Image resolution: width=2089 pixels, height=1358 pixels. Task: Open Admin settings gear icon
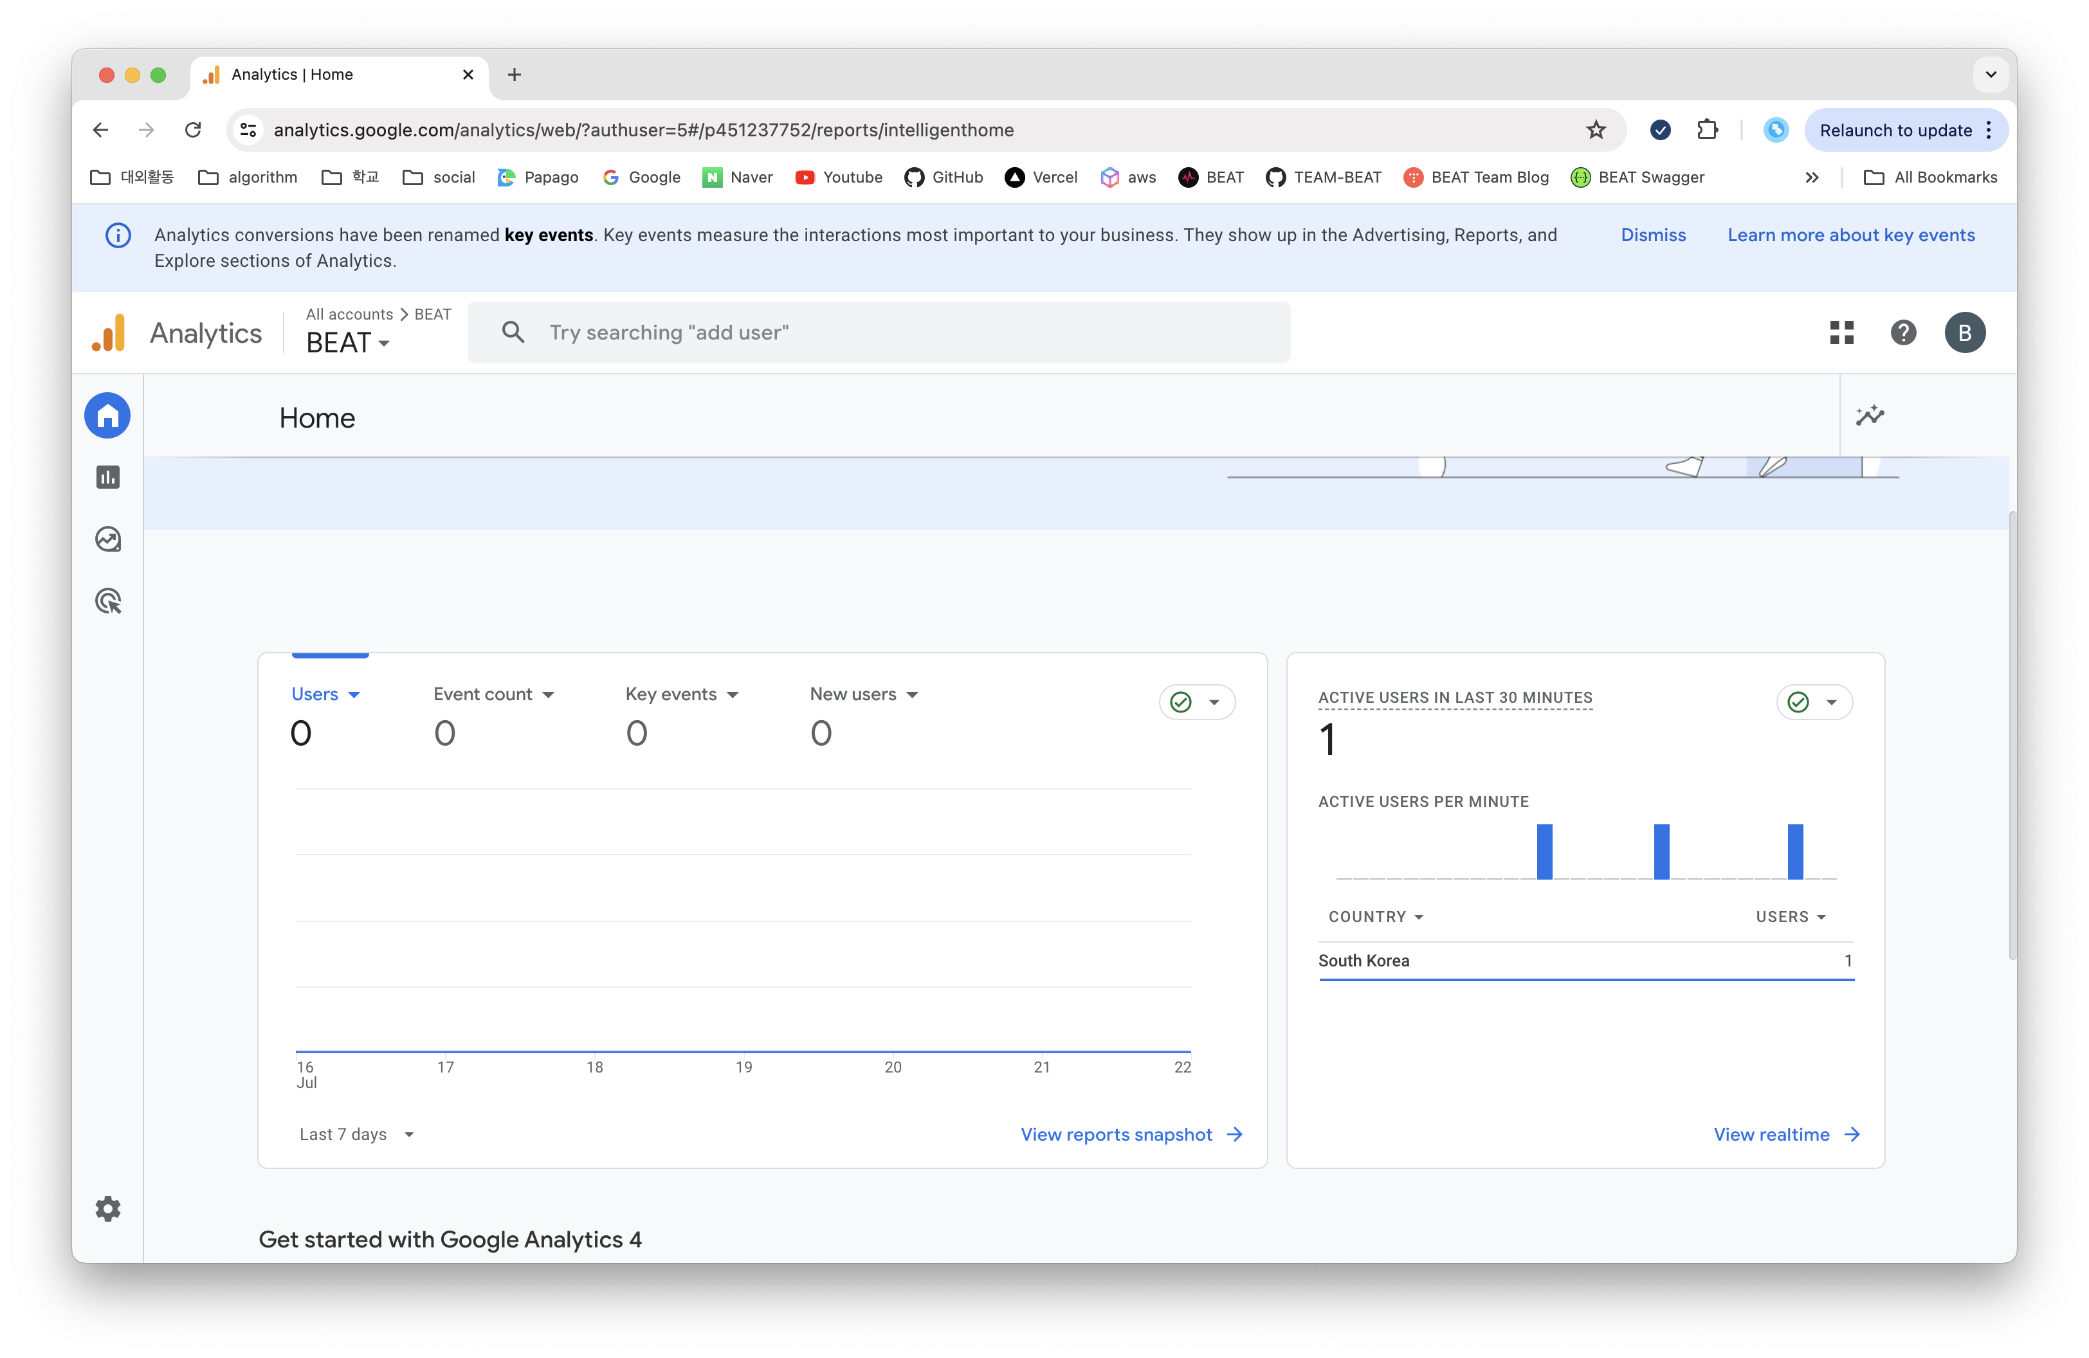pos(108,1209)
